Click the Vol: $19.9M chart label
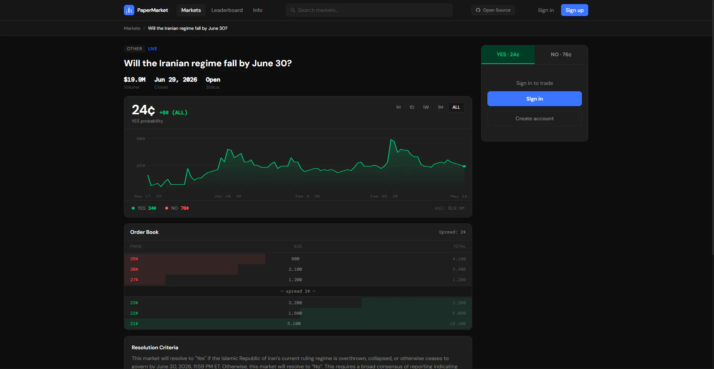 pos(449,208)
